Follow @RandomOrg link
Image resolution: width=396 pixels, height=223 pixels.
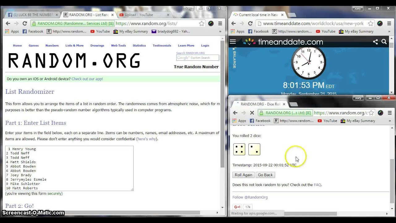(x=250, y=197)
